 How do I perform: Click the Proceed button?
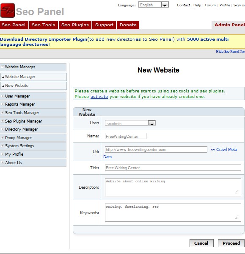coord(231,243)
